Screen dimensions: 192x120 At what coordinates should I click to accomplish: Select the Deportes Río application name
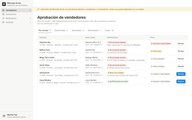click(x=45, y=42)
